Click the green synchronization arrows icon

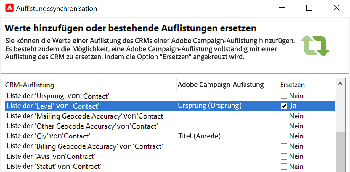point(315,46)
